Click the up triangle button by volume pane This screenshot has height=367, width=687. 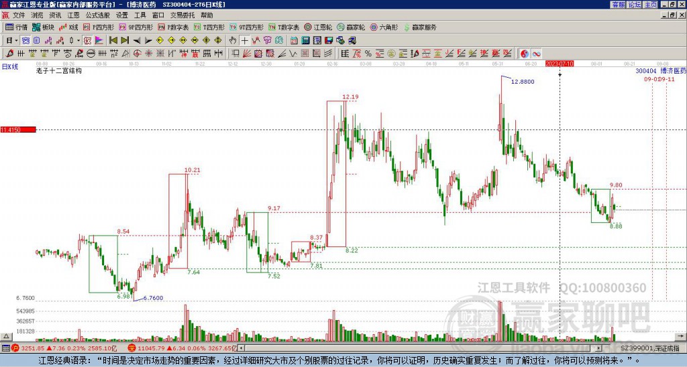[x=5, y=336]
